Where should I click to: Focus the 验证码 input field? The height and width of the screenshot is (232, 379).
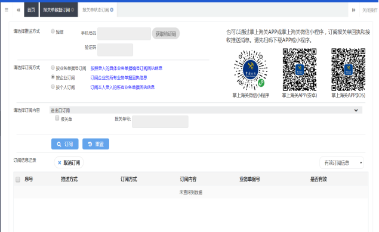[x=115, y=50]
